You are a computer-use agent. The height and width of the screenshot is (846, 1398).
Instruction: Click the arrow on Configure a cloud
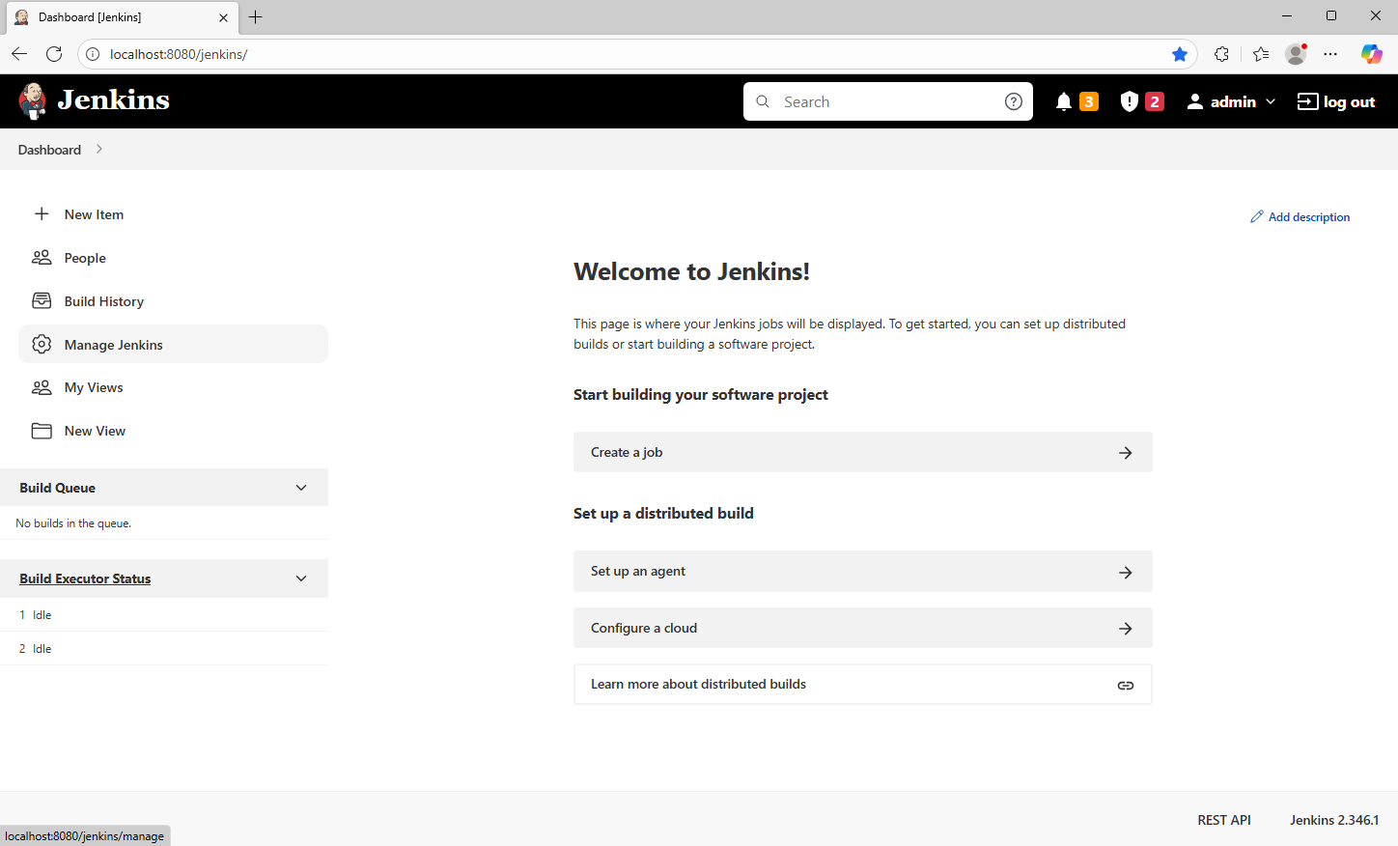pos(1126,629)
